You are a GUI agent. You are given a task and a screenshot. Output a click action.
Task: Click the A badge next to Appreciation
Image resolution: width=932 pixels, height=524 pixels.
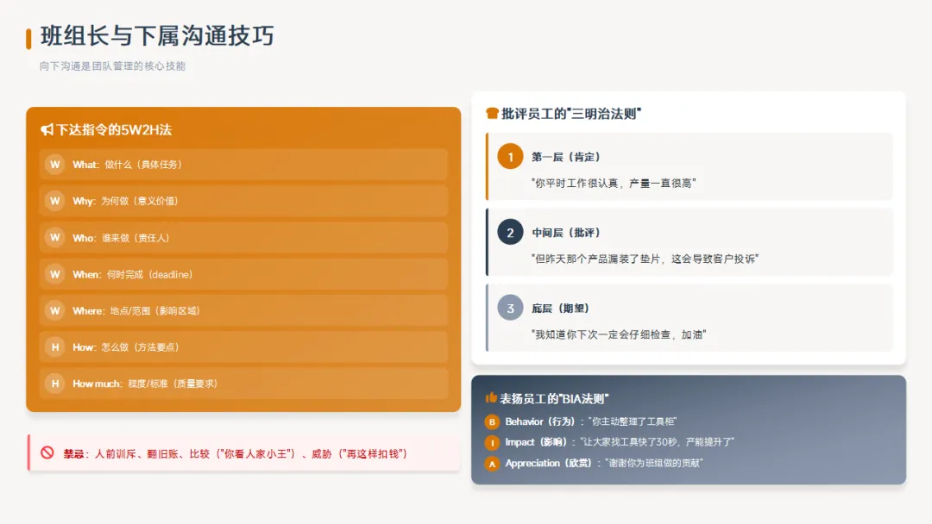click(492, 464)
